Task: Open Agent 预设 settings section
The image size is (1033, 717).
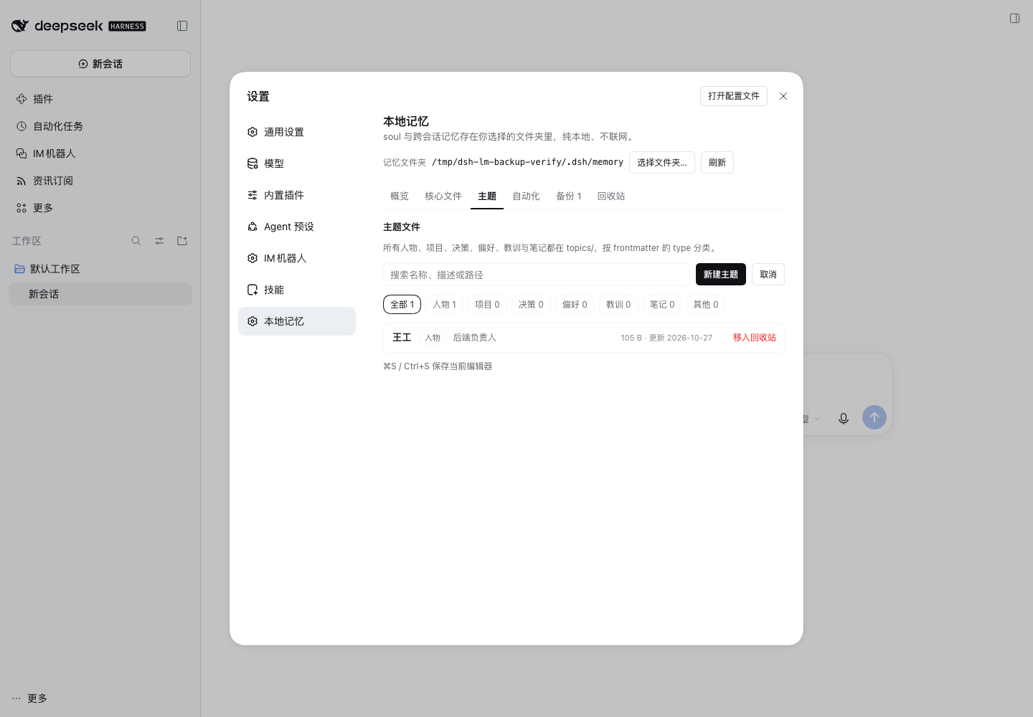Action: pos(297,227)
